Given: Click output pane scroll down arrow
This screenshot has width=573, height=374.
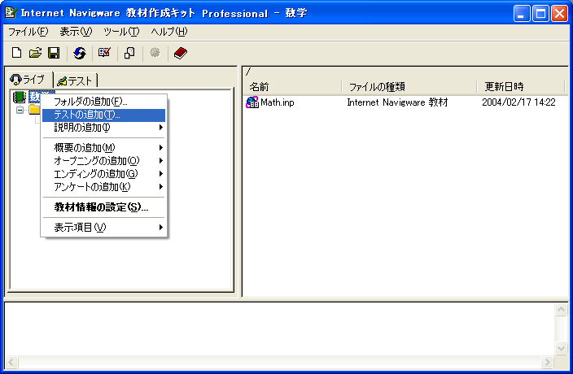Looking at the screenshot, I should [x=562, y=348].
